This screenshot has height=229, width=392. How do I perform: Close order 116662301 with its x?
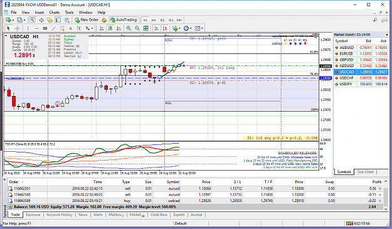click(x=380, y=189)
